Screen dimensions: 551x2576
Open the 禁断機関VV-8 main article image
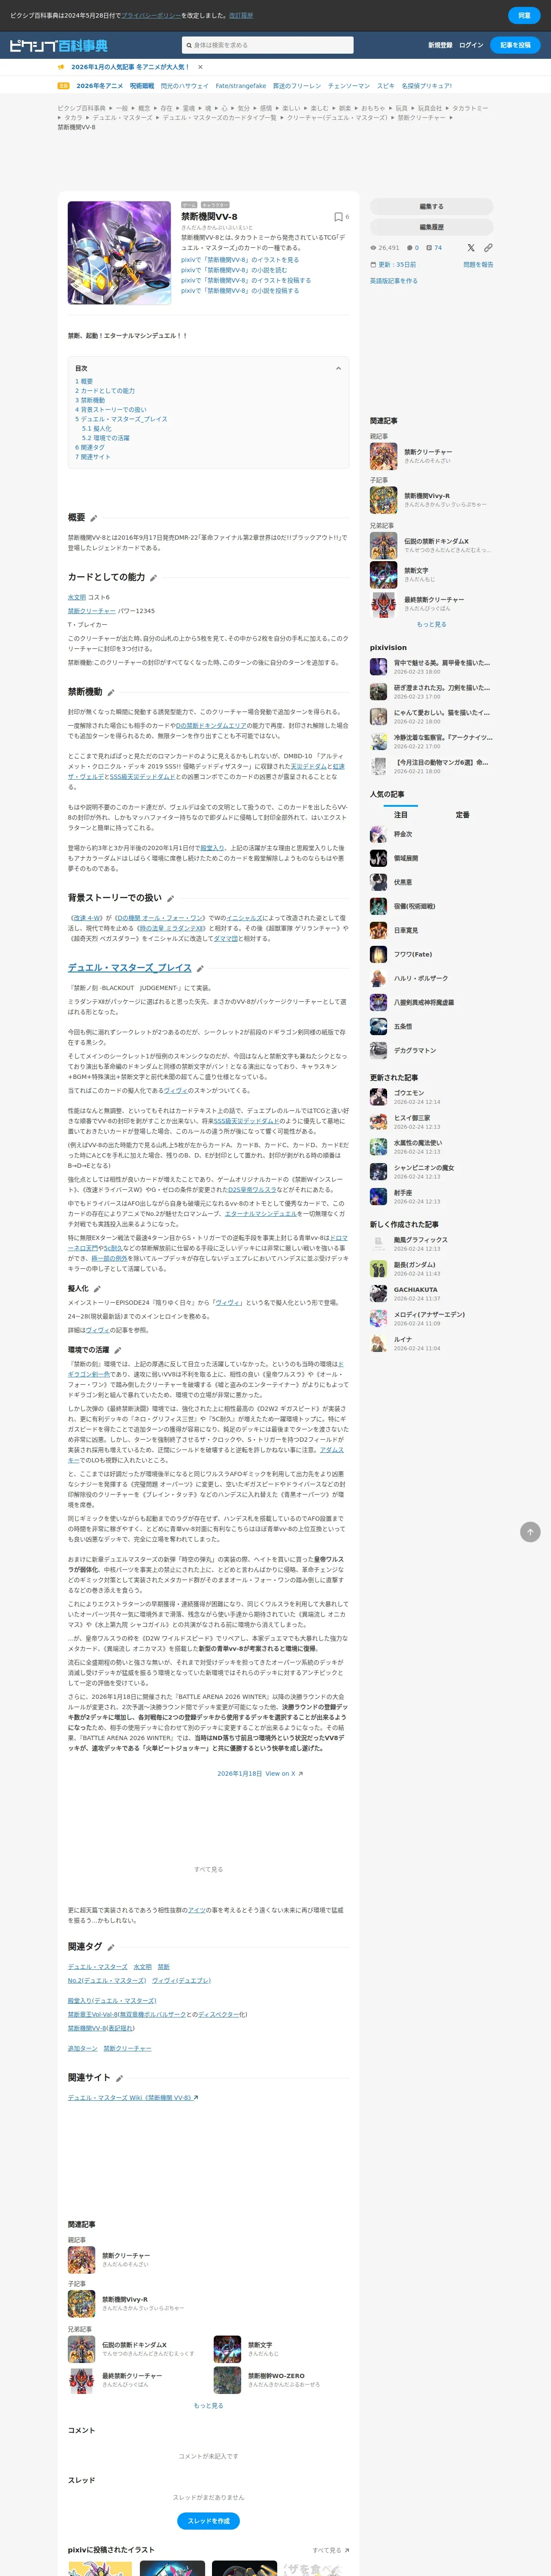[x=119, y=253]
